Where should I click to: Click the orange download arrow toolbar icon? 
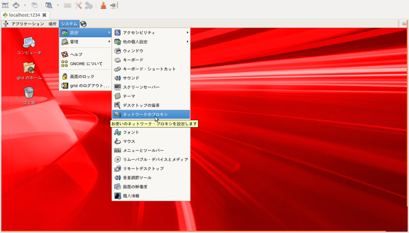[103, 5]
